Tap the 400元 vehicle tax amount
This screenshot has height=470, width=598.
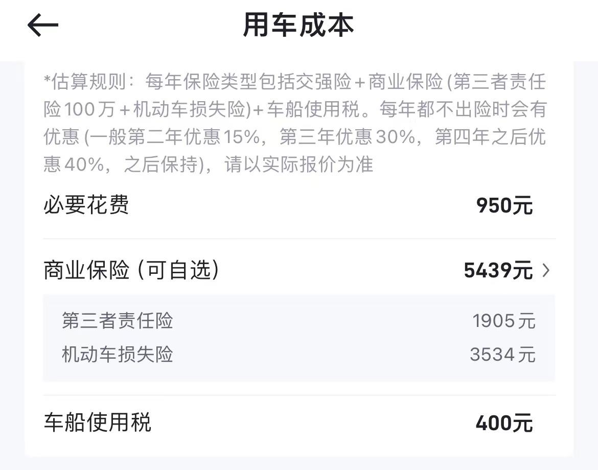pos(504,423)
